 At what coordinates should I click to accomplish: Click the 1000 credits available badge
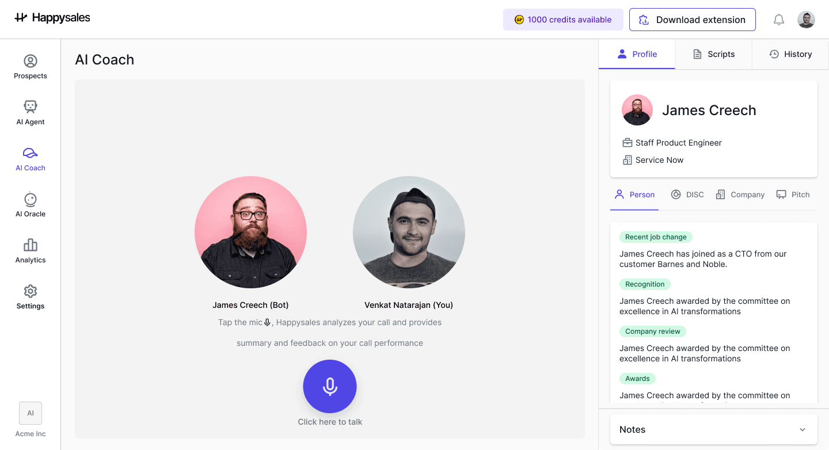(x=563, y=20)
